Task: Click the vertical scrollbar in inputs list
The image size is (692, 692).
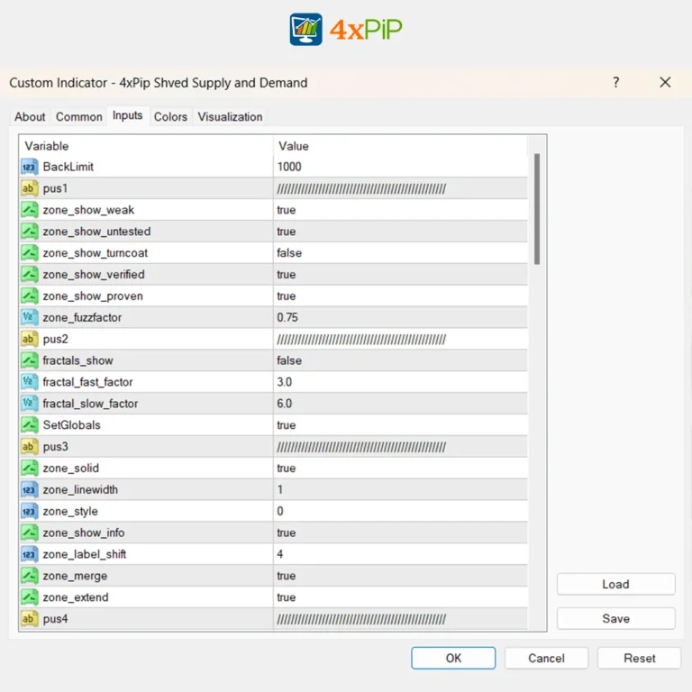Action: point(538,207)
